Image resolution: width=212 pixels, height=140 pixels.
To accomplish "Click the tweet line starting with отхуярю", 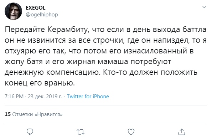I will pos(99,51).
